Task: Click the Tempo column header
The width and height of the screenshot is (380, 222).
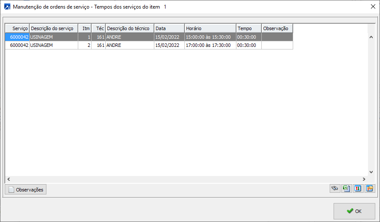Action: [x=249, y=28]
